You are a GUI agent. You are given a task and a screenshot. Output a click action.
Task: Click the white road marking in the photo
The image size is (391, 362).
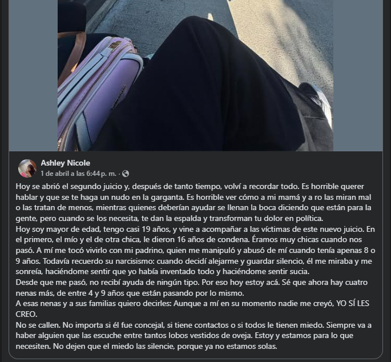tap(211, 17)
